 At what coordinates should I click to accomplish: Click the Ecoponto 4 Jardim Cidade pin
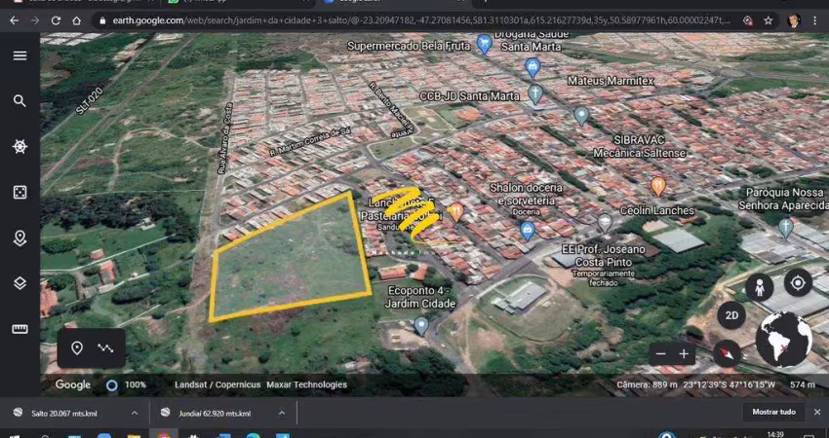pos(421,326)
